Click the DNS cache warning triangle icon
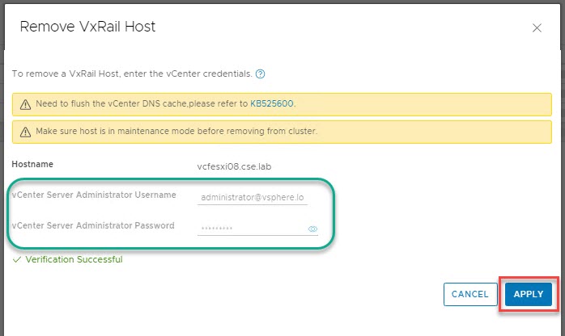This screenshot has height=336, width=565. [x=24, y=104]
